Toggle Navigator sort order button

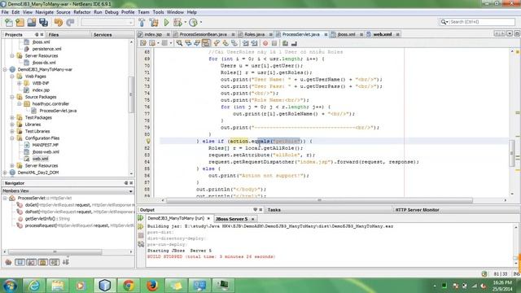click(66, 262)
